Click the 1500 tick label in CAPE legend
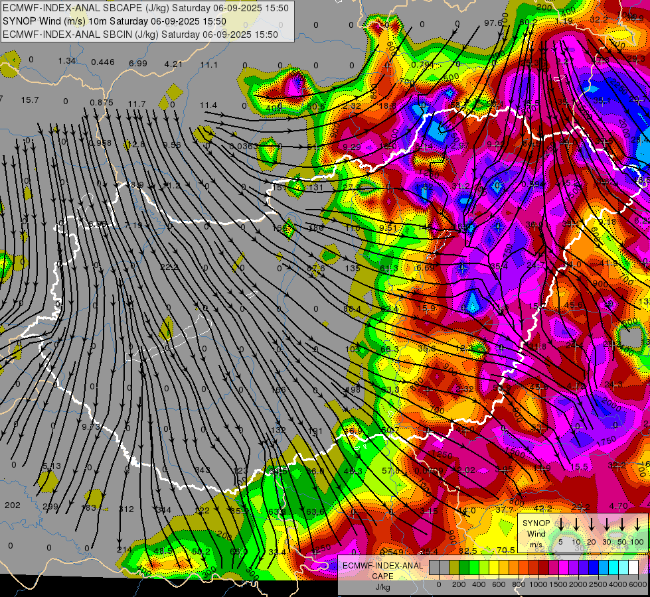650x597 pixels. (558, 584)
